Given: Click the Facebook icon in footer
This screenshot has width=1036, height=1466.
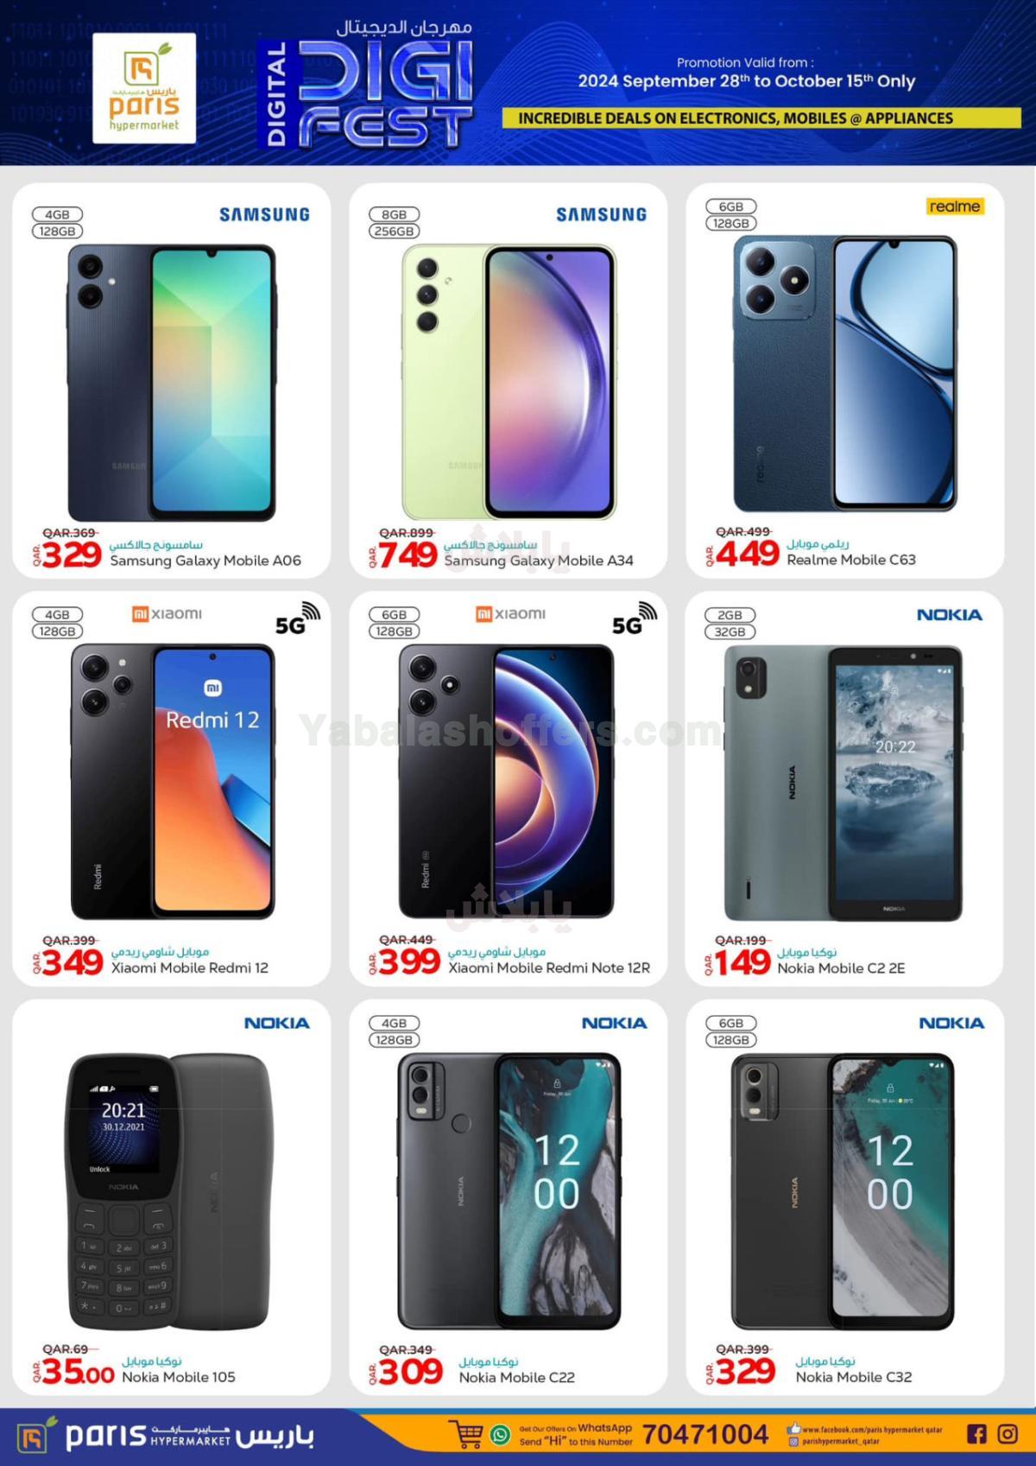Looking at the screenshot, I should [976, 1434].
